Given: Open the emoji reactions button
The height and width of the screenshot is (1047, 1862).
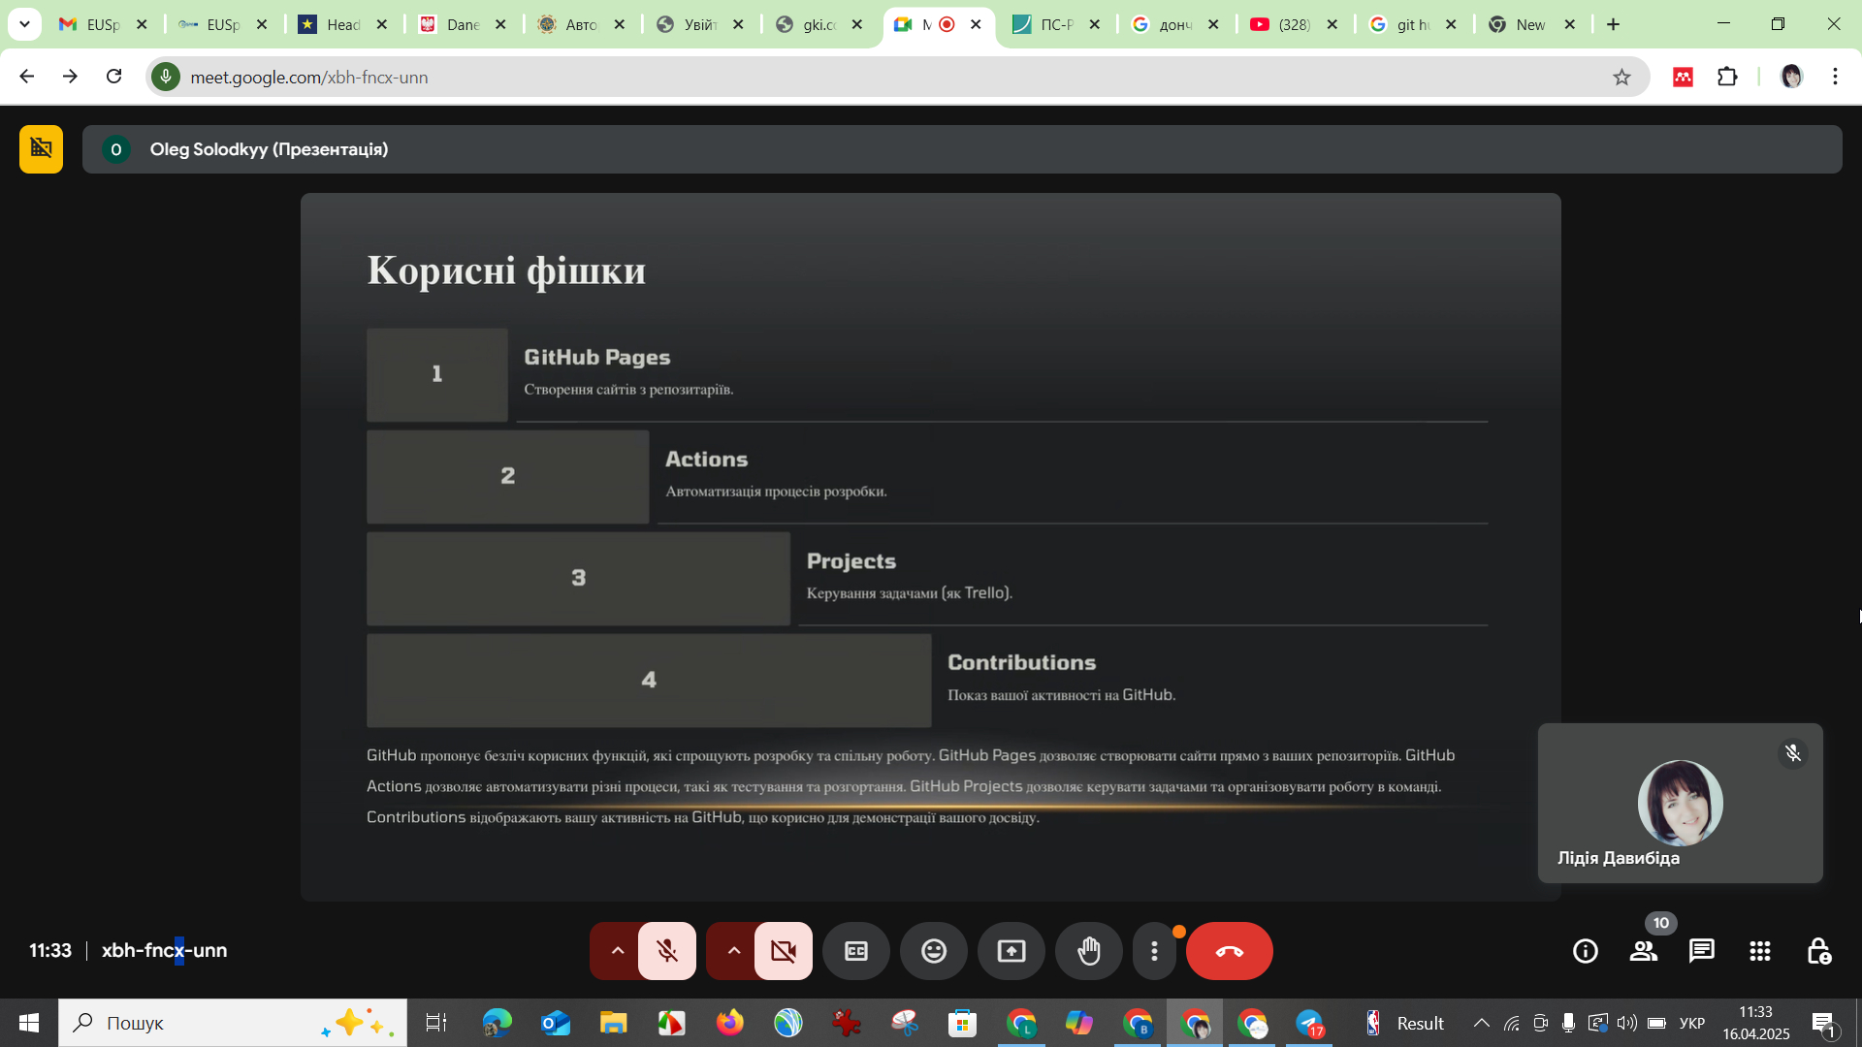Looking at the screenshot, I should pyautogui.click(x=934, y=951).
